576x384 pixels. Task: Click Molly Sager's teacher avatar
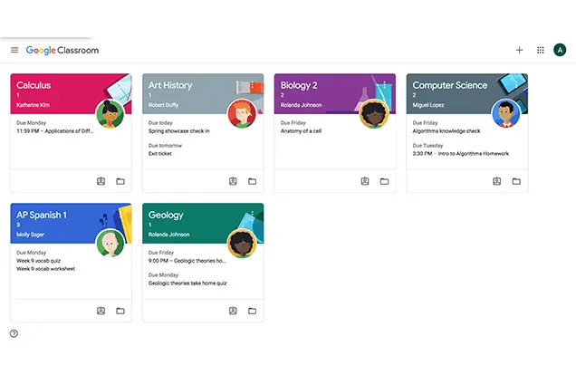(110, 243)
